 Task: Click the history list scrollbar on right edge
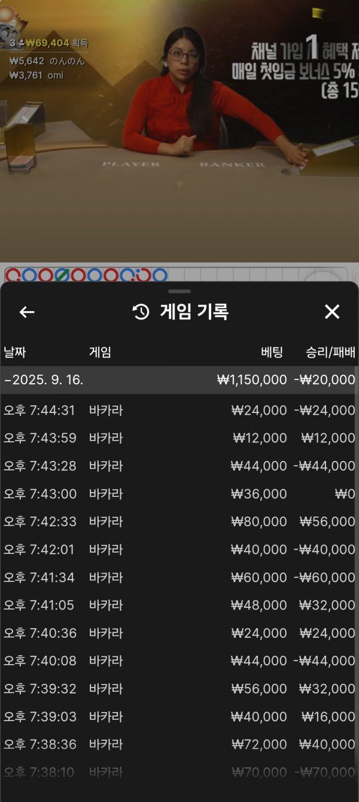(357, 539)
